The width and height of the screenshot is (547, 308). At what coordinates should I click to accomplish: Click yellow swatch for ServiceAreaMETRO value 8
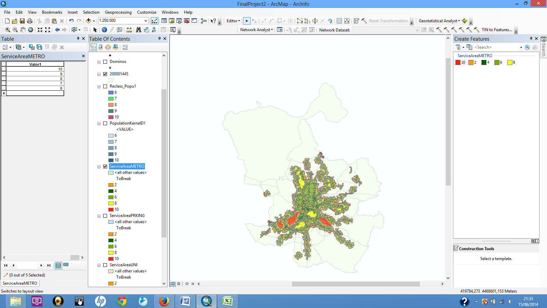(111, 203)
